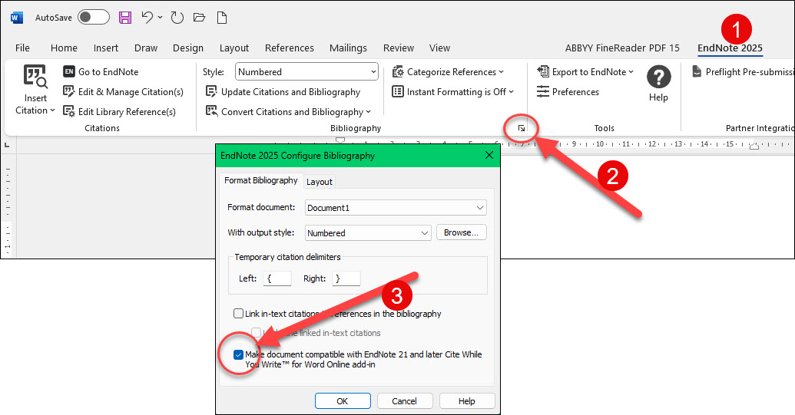The image size is (795, 415).
Task: Click the Left temporary citation delimiter field
Action: (277, 279)
